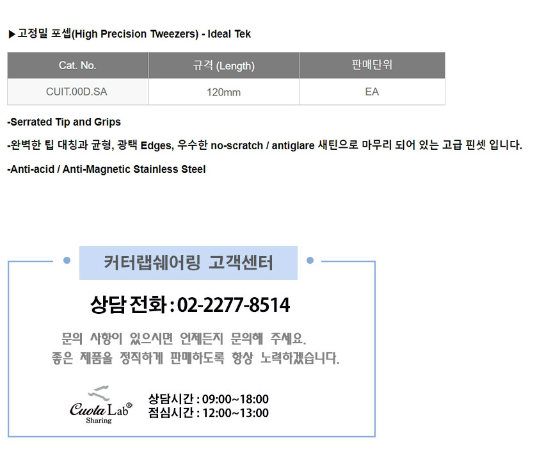Select the CUIT.00D.SA catalog number cell

tap(77, 92)
